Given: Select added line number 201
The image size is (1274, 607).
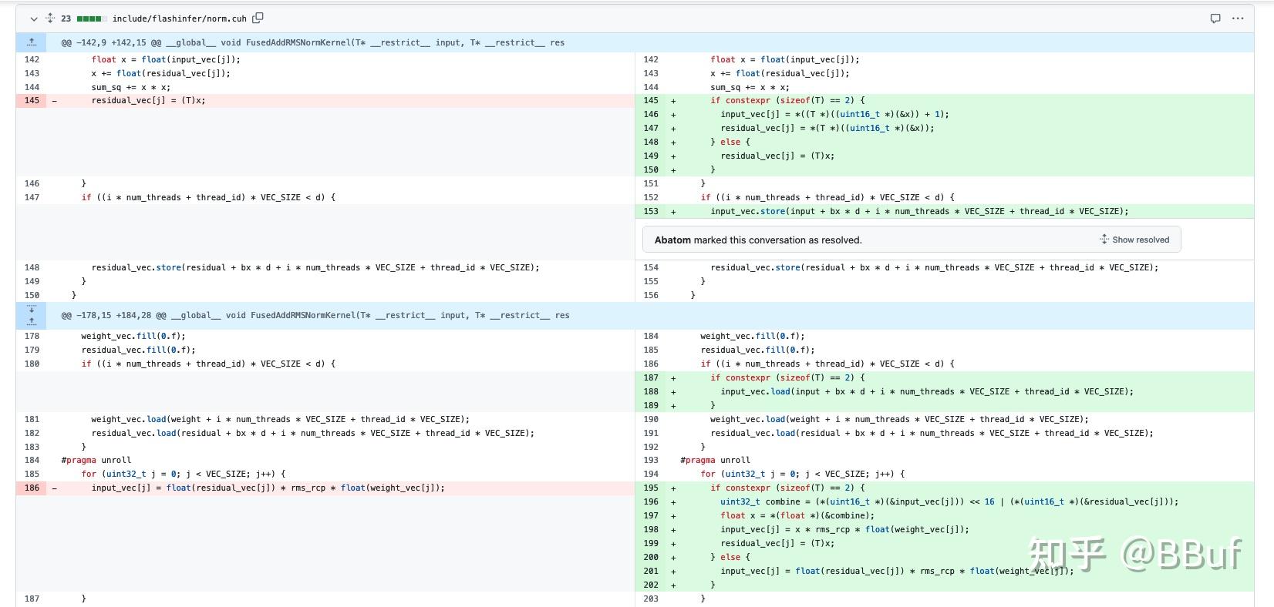Looking at the screenshot, I should tap(651, 571).
